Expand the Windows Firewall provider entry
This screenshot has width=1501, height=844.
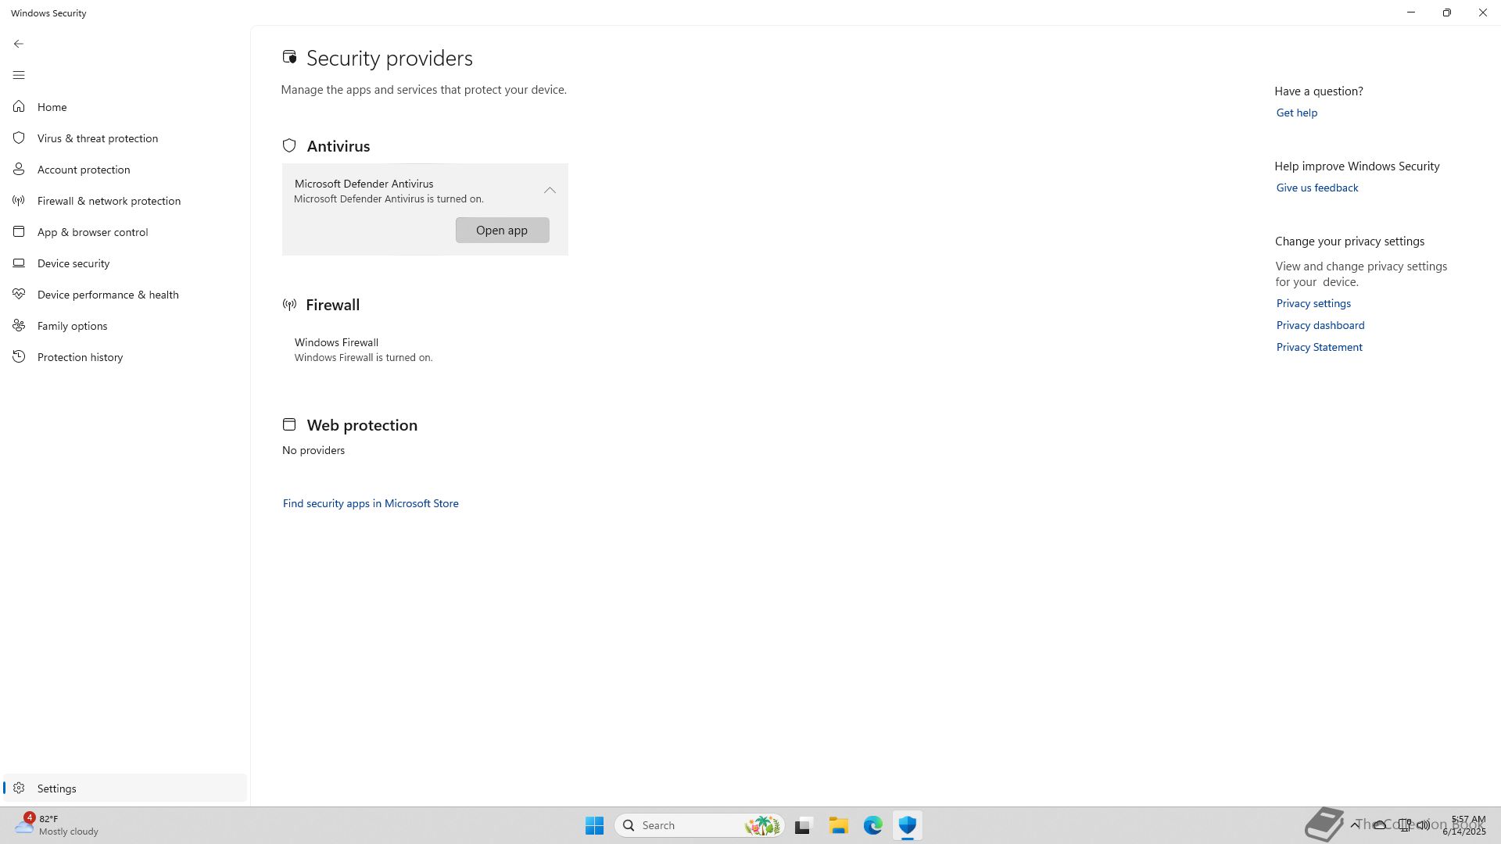pyautogui.click(x=364, y=349)
